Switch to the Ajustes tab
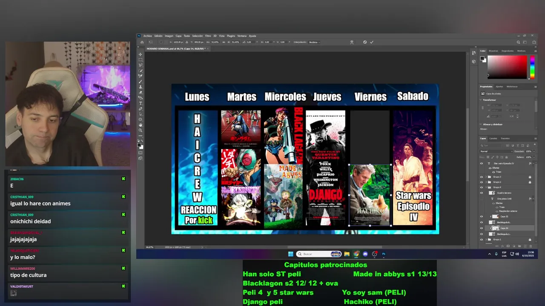The width and height of the screenshot is (545, 306). coord(499,87)
